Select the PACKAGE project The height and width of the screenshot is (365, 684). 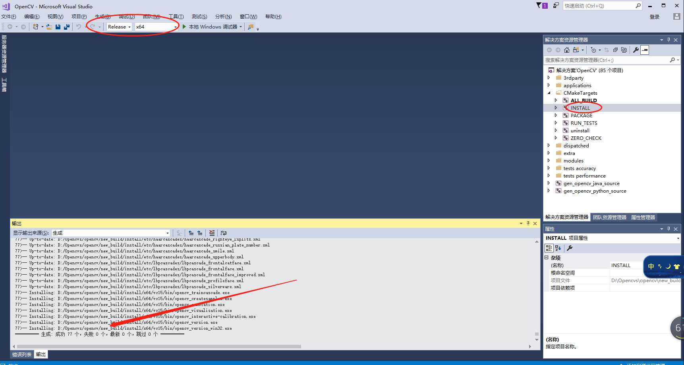coord(582,115)
